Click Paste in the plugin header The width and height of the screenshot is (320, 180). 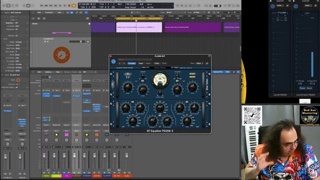148,63
